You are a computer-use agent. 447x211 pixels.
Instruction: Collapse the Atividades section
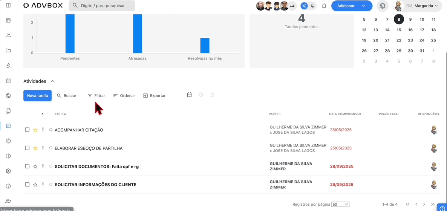[52, 81]
